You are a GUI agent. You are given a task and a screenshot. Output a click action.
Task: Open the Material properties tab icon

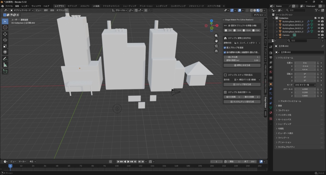tap(271, 113)
